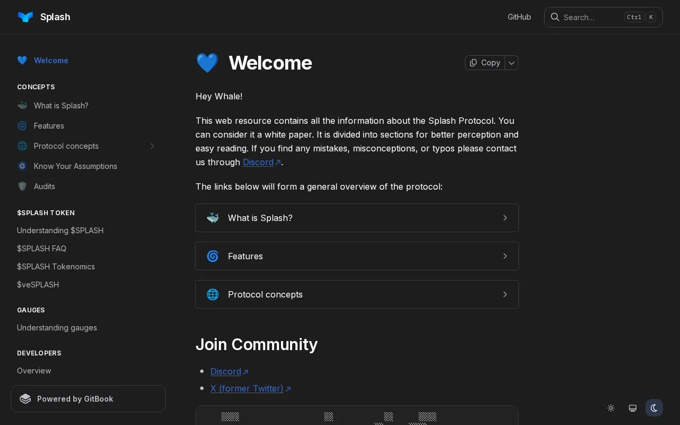Open Understanding gauges page
This screenshot has width=680, height=425.
pos(57,328)
